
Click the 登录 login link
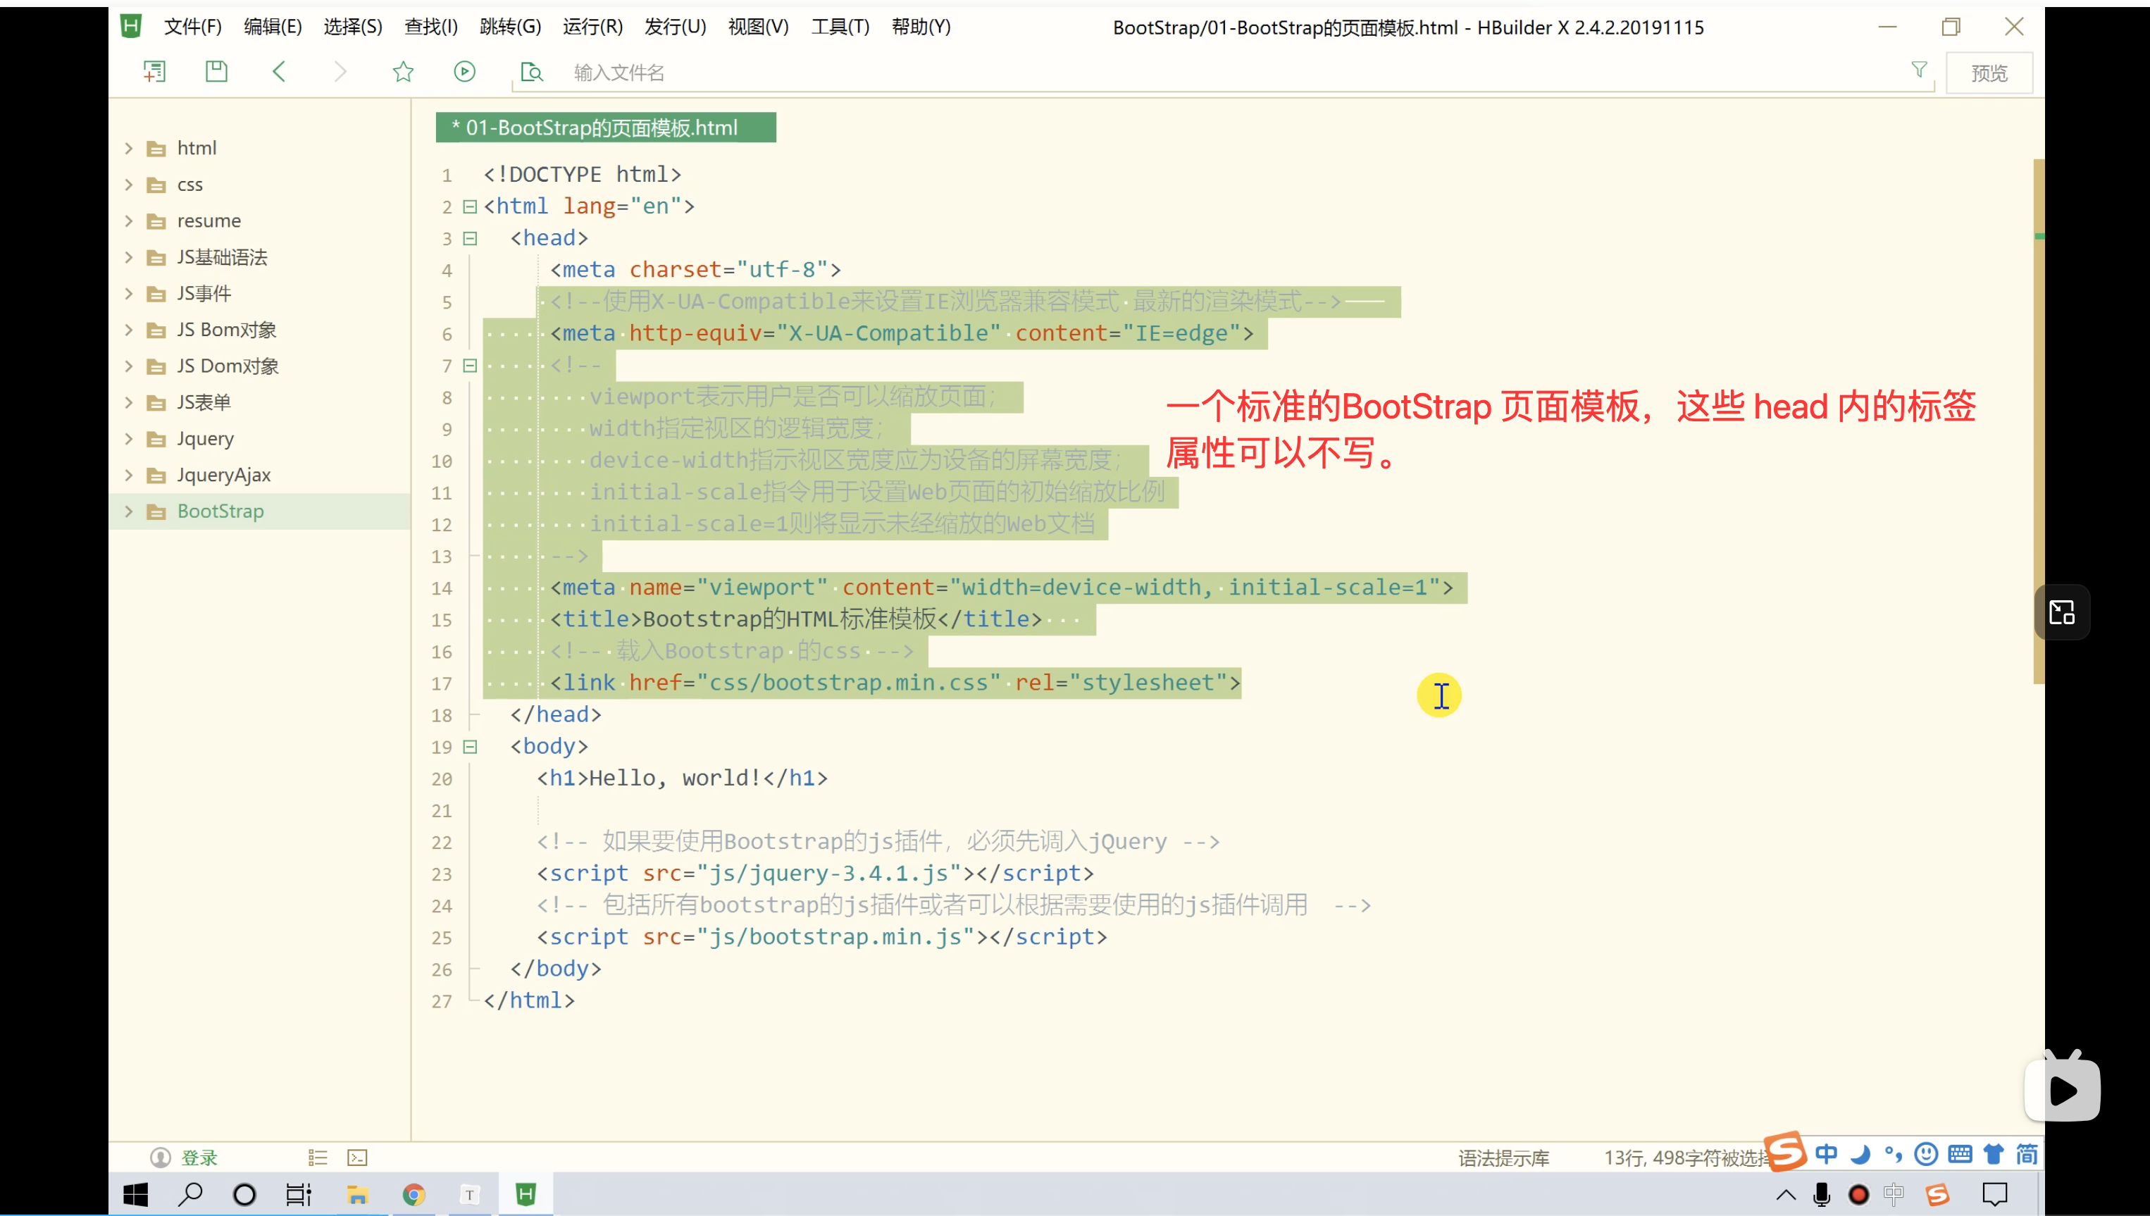199,1158
